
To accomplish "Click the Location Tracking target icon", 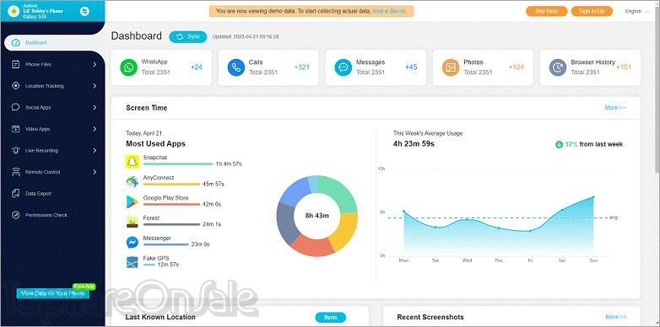I will coord(16,86).
